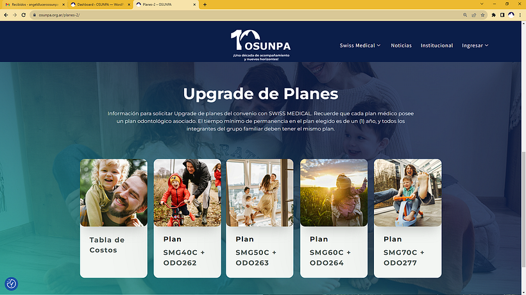526x295 pixels.
Task: Reload the page with the refresh icon
Action: pos(24,15)
